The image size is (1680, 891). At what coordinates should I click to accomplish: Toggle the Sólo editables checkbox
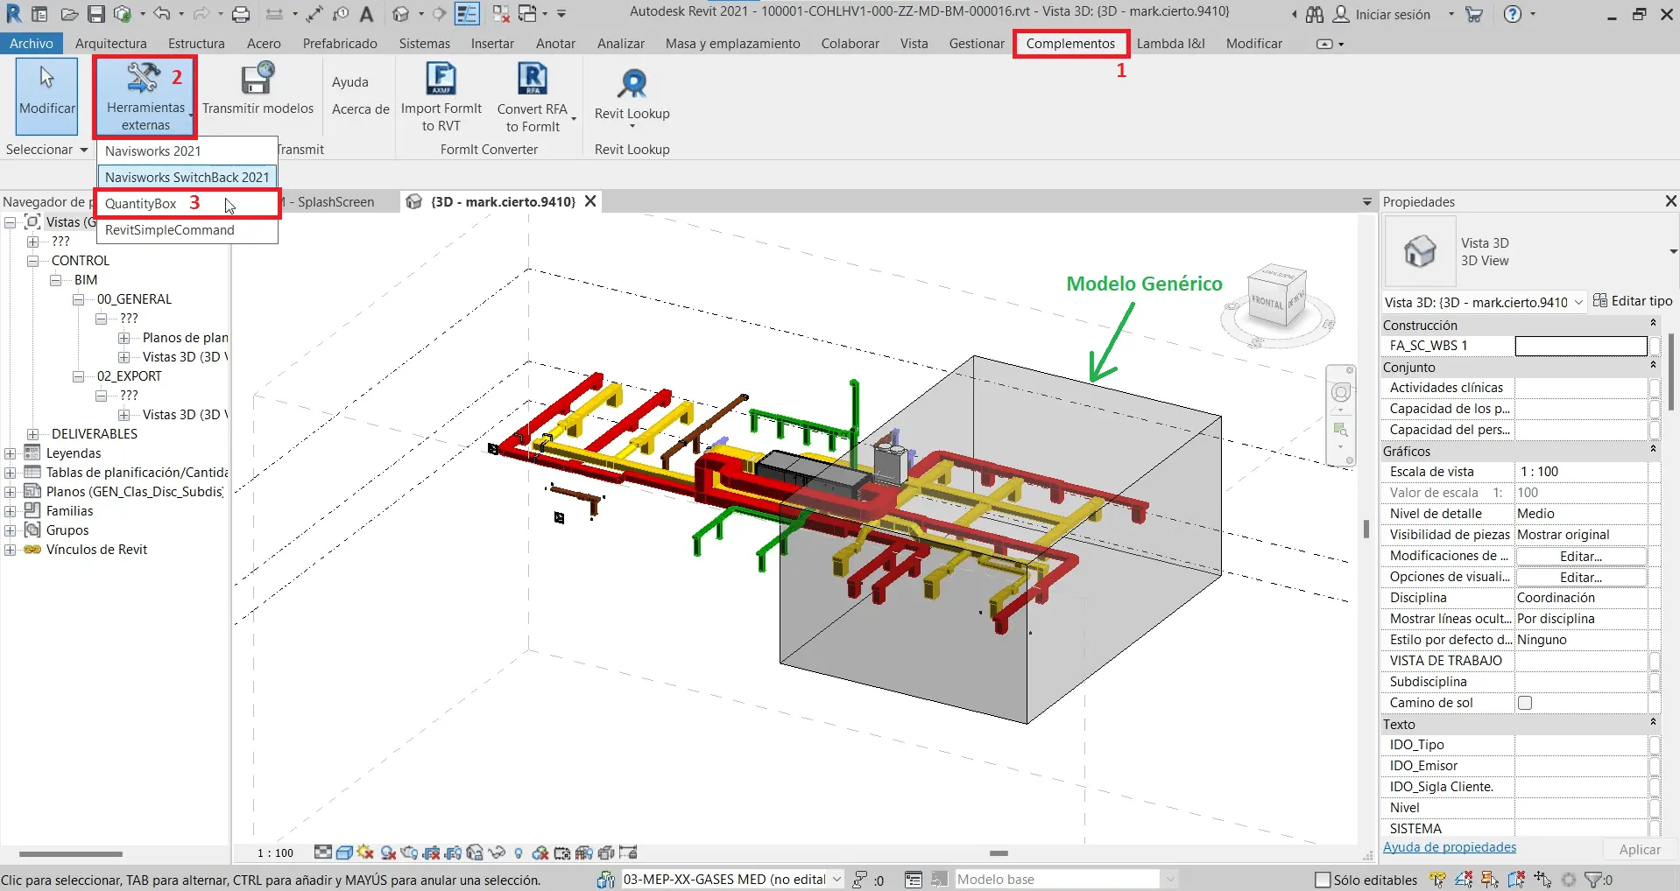tap(1323, 880)
